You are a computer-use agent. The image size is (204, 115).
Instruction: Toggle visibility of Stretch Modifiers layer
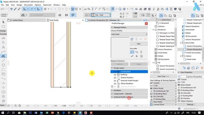115,78
